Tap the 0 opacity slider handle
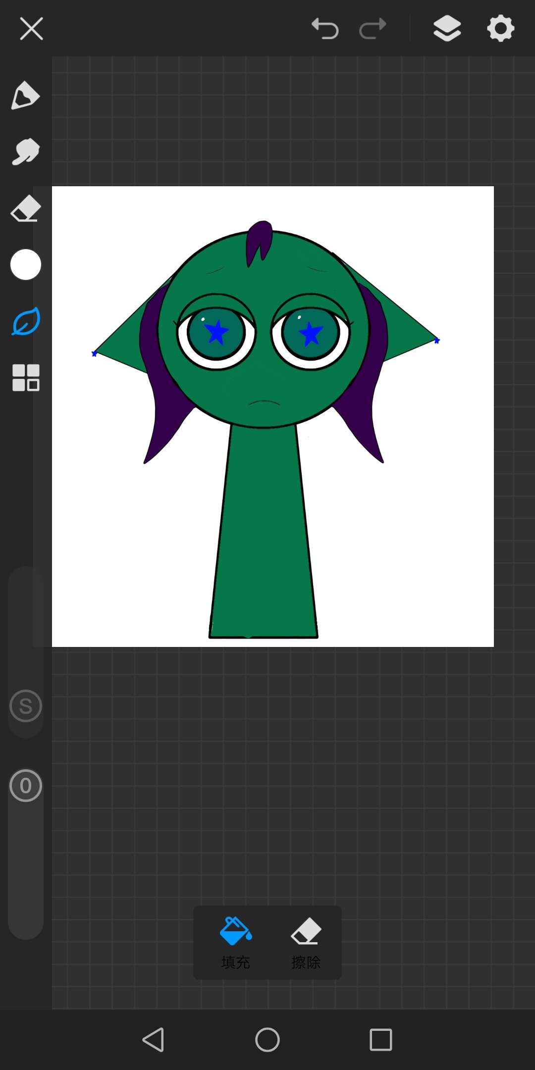 pyautogui.click(x=25, y=786)
